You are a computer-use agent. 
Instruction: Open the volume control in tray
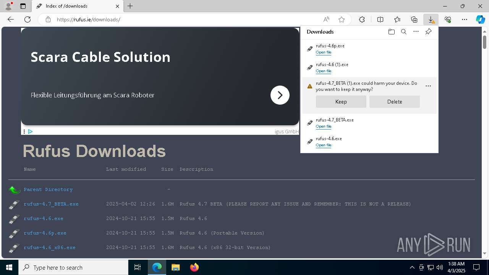pos(440,267)
